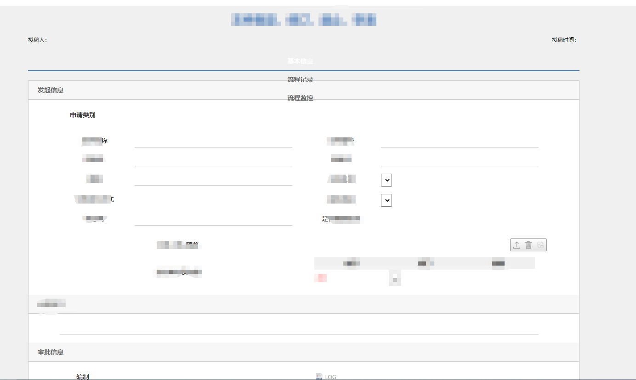Focus the wide input above 审批信息
Screen dimensions: 636x380
pos(299,327)
